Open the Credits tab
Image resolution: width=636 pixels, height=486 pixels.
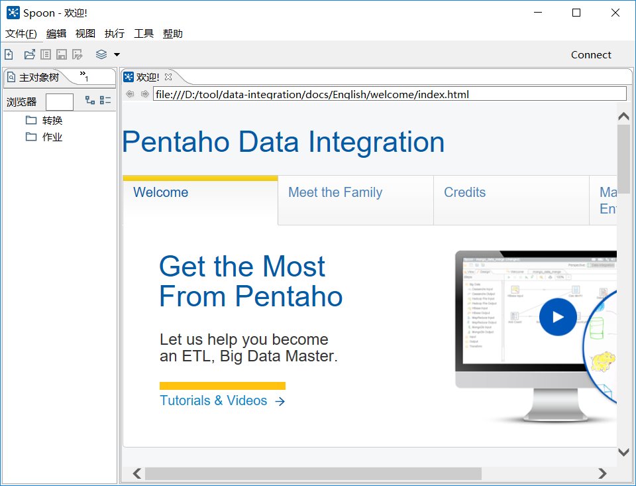(x=511, y=200)
